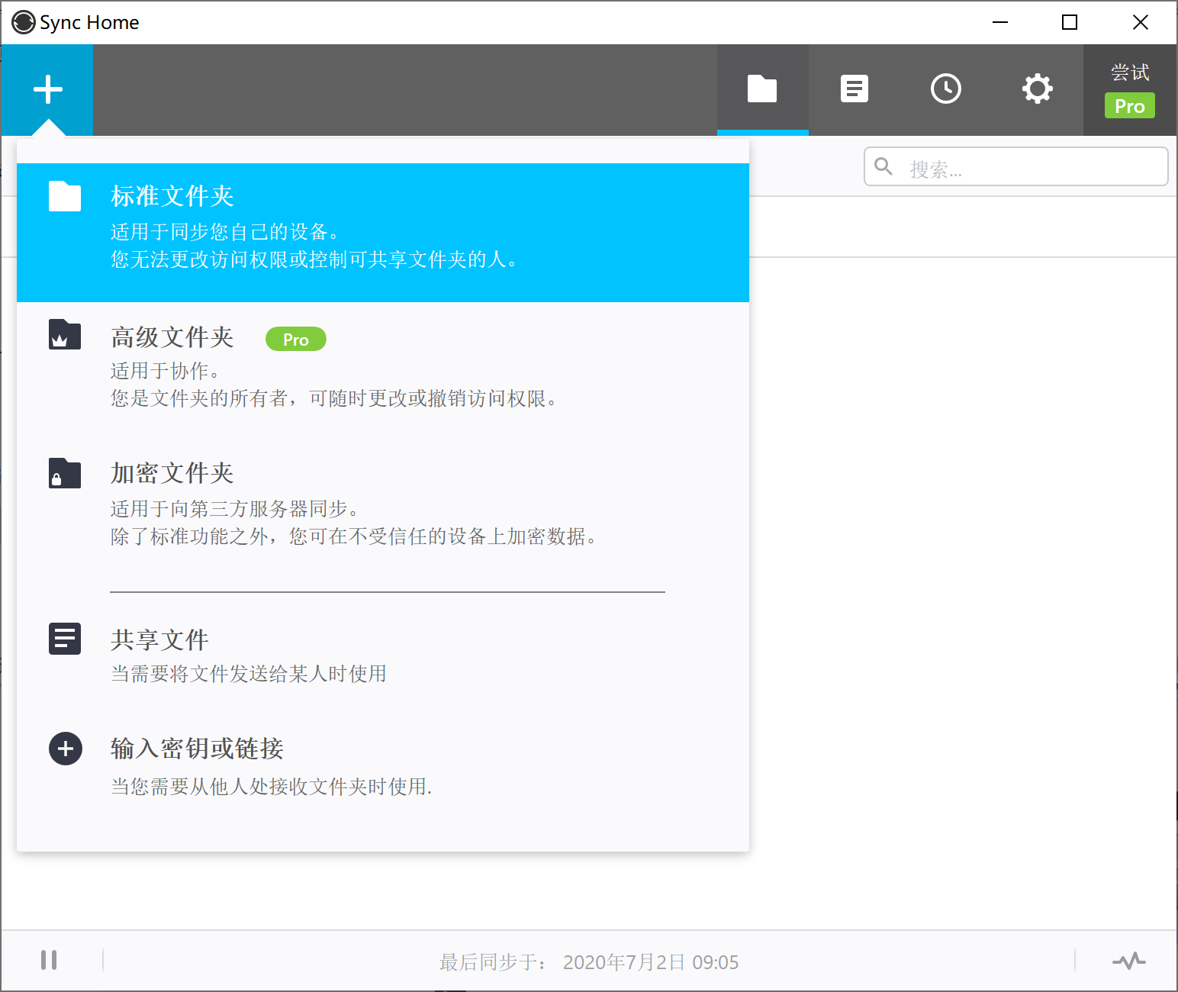Click the text 适用于向第三方服务器同步。

(236, 509)
